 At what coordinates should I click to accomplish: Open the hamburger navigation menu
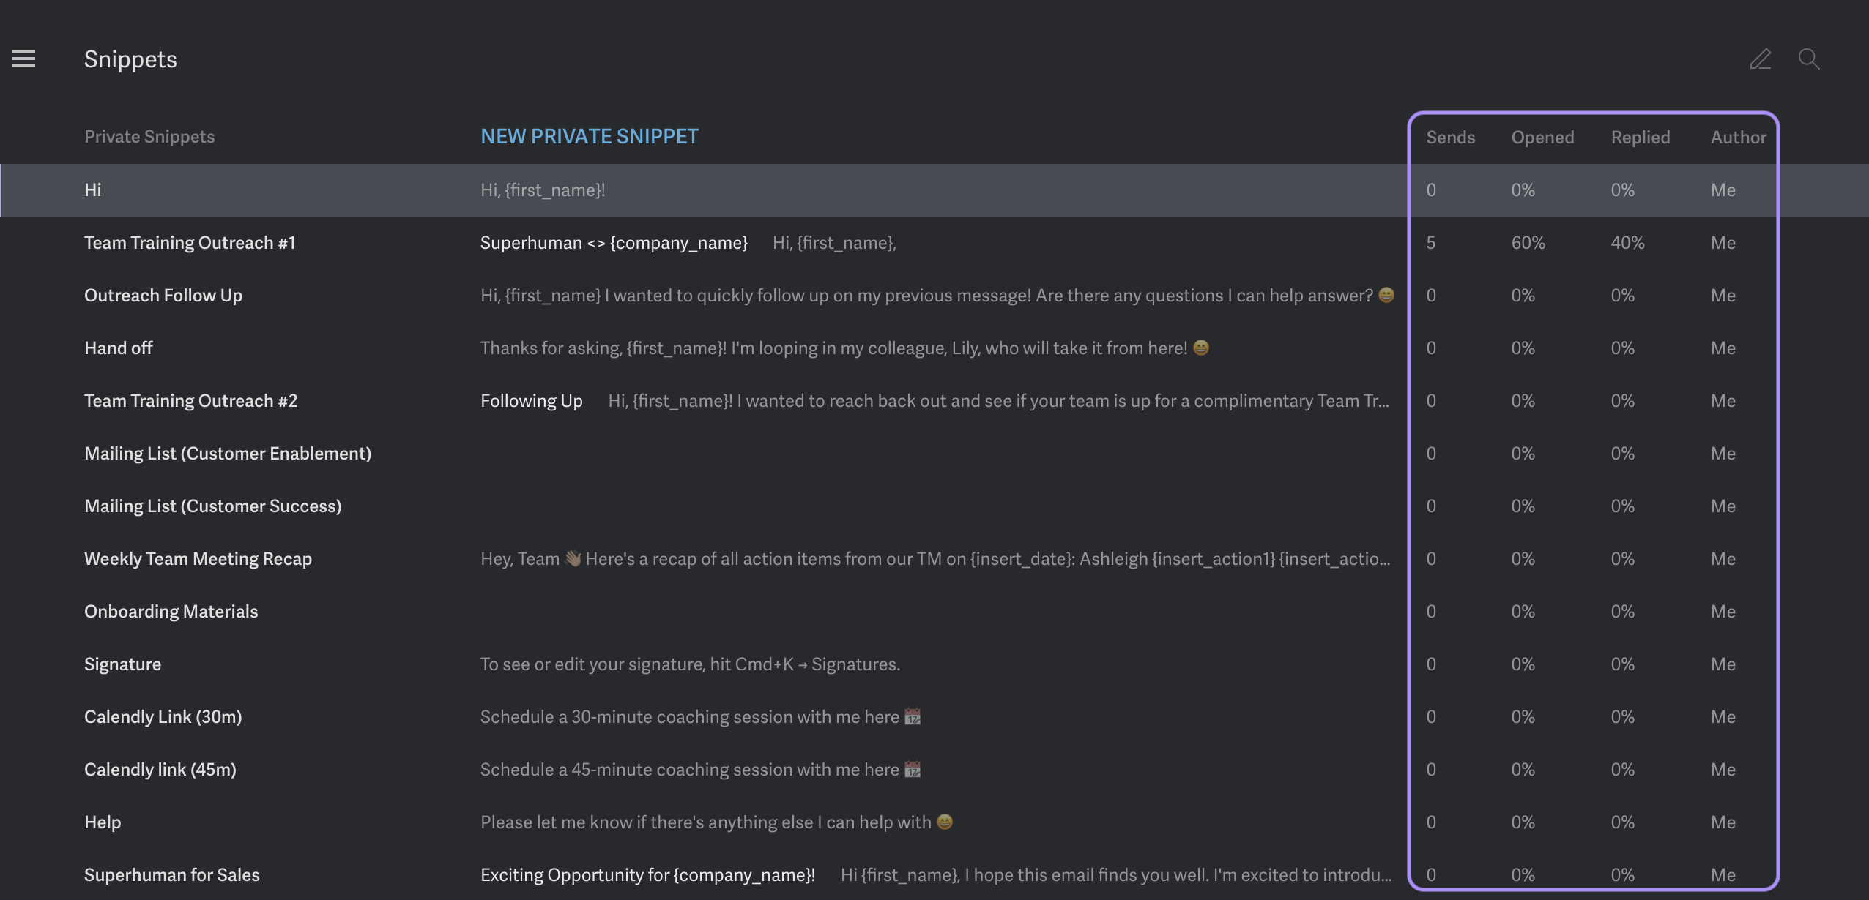coord(23,59)
